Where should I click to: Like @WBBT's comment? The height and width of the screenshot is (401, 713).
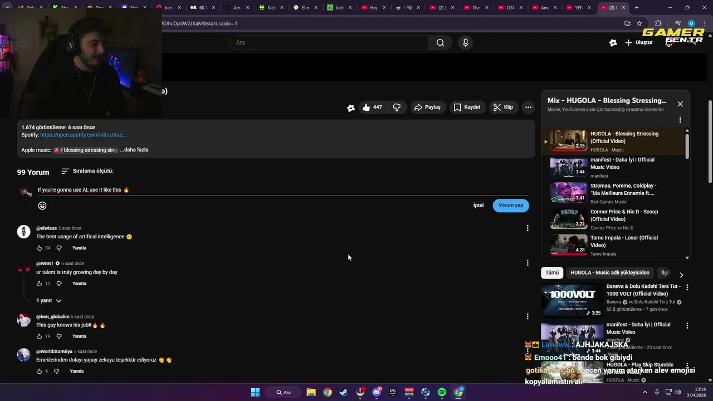(39, 283)
